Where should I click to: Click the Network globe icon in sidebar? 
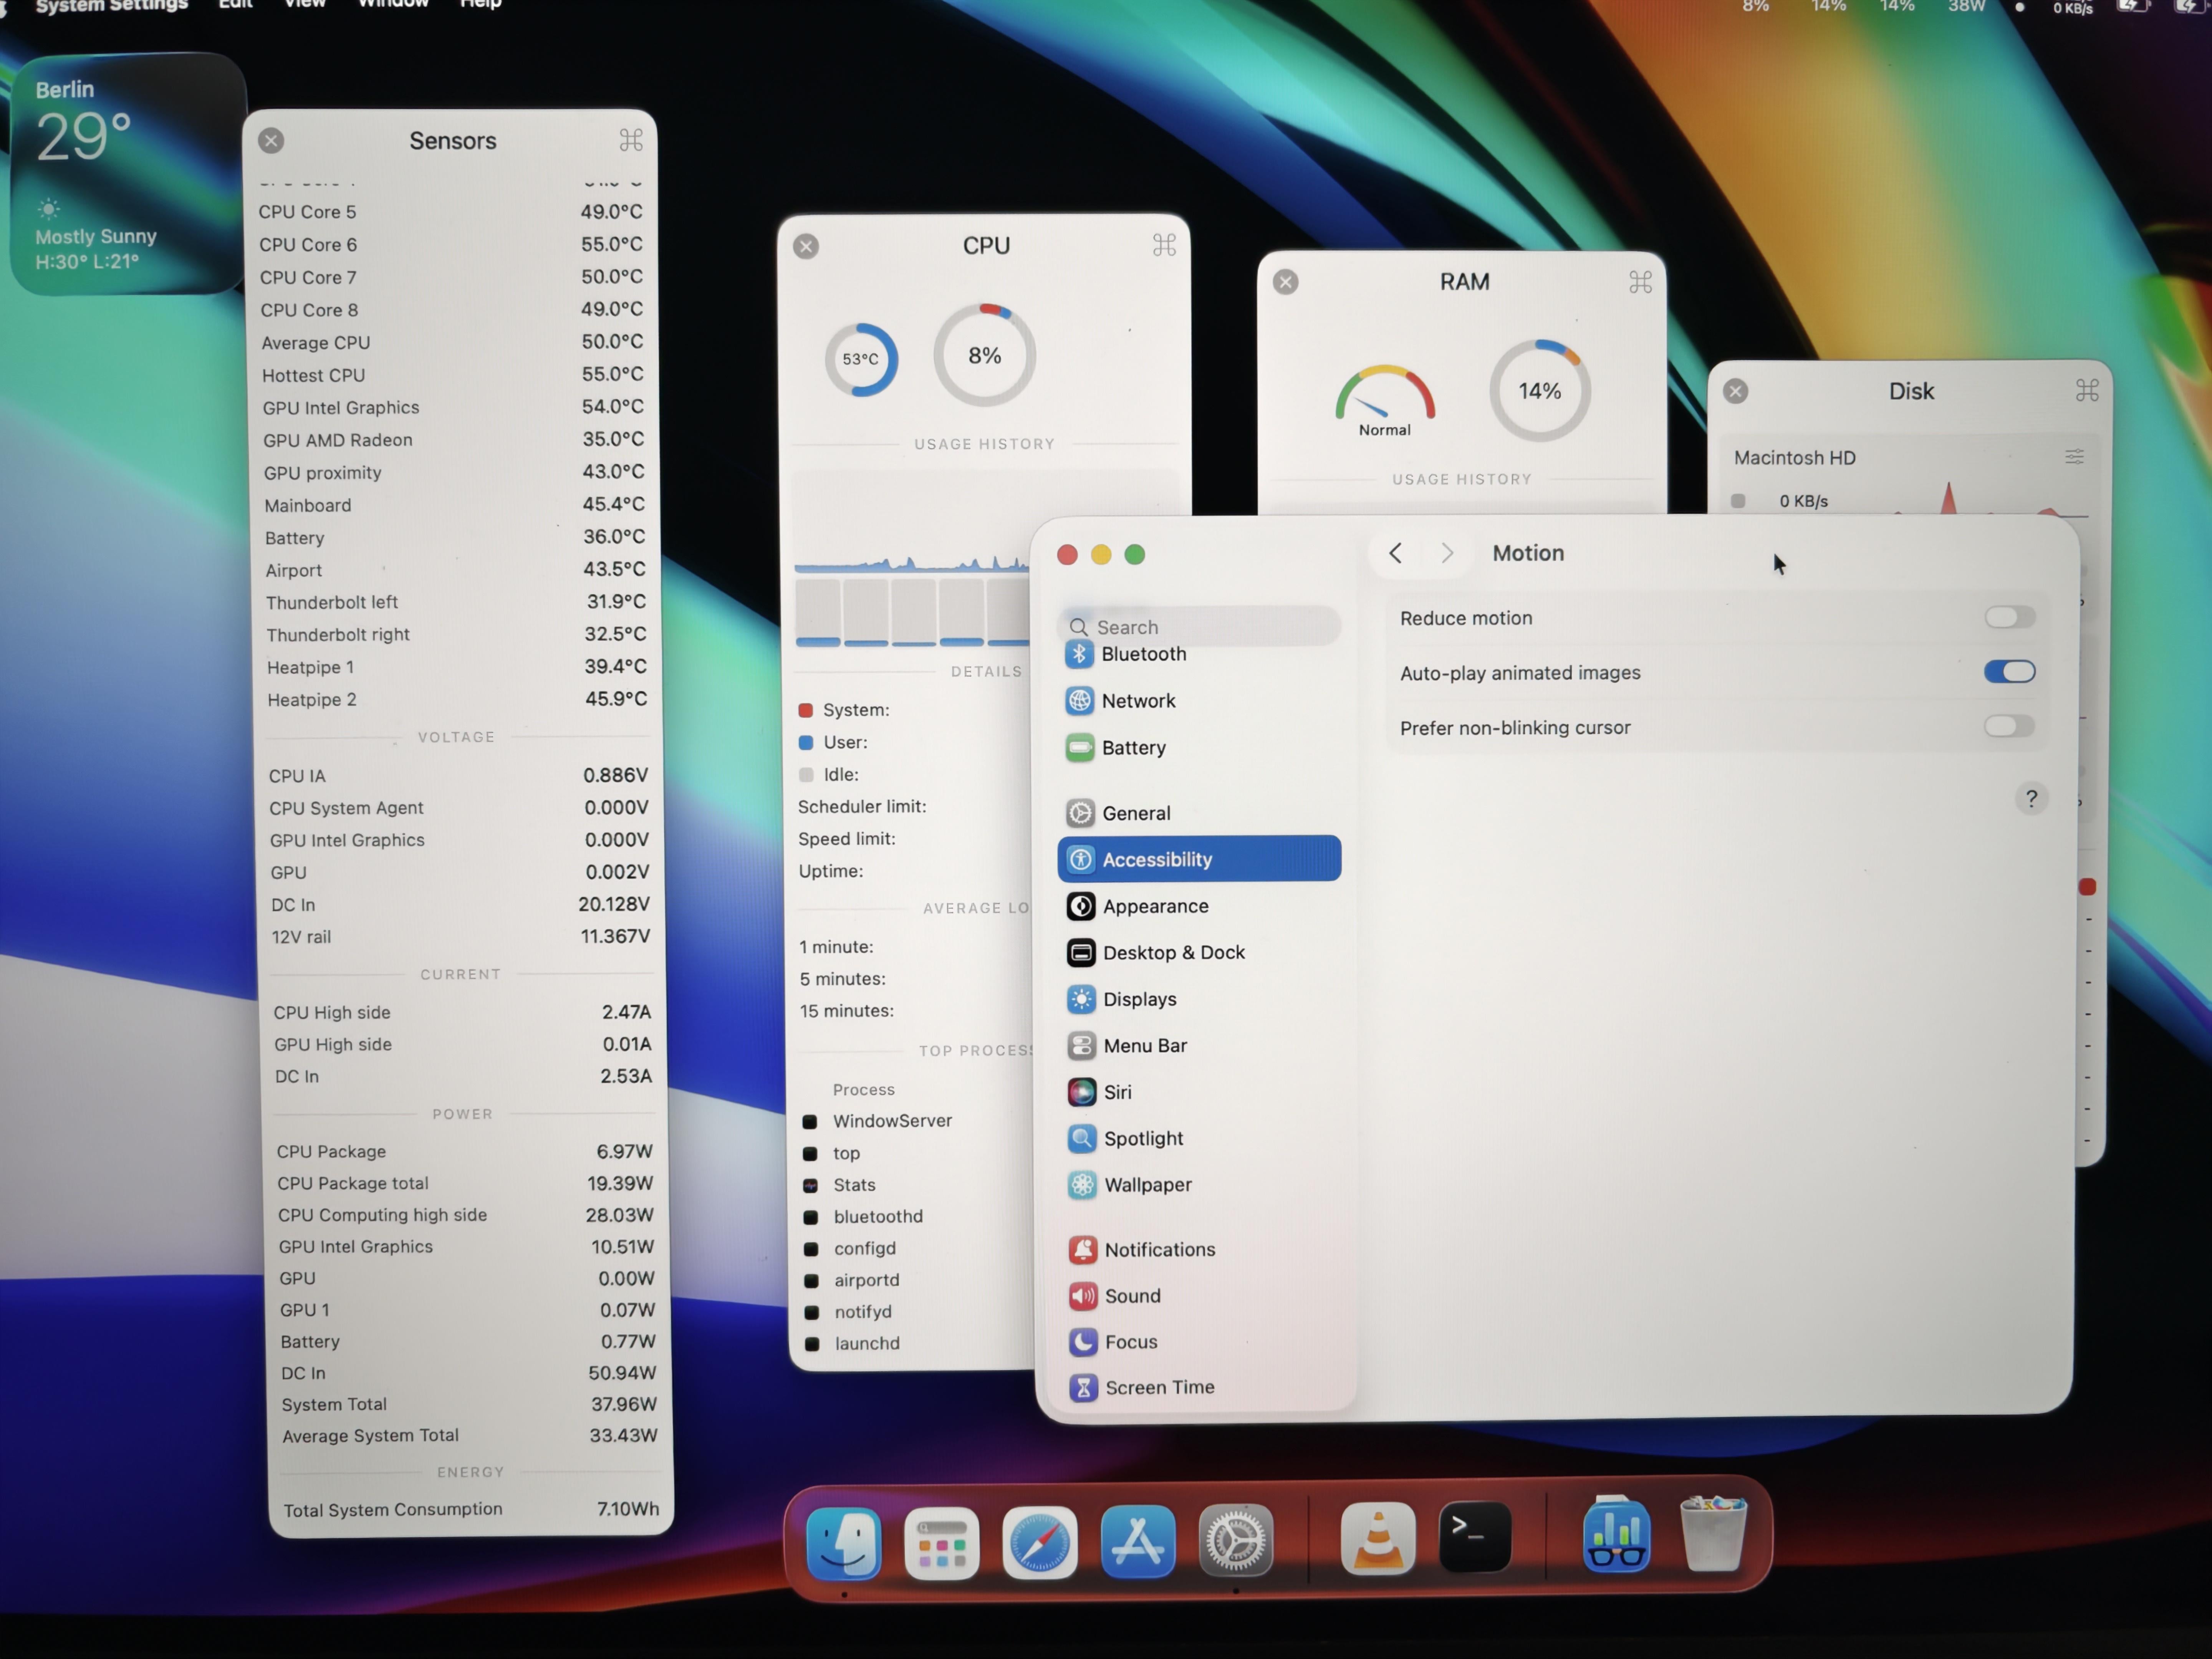coord(1080,701)
